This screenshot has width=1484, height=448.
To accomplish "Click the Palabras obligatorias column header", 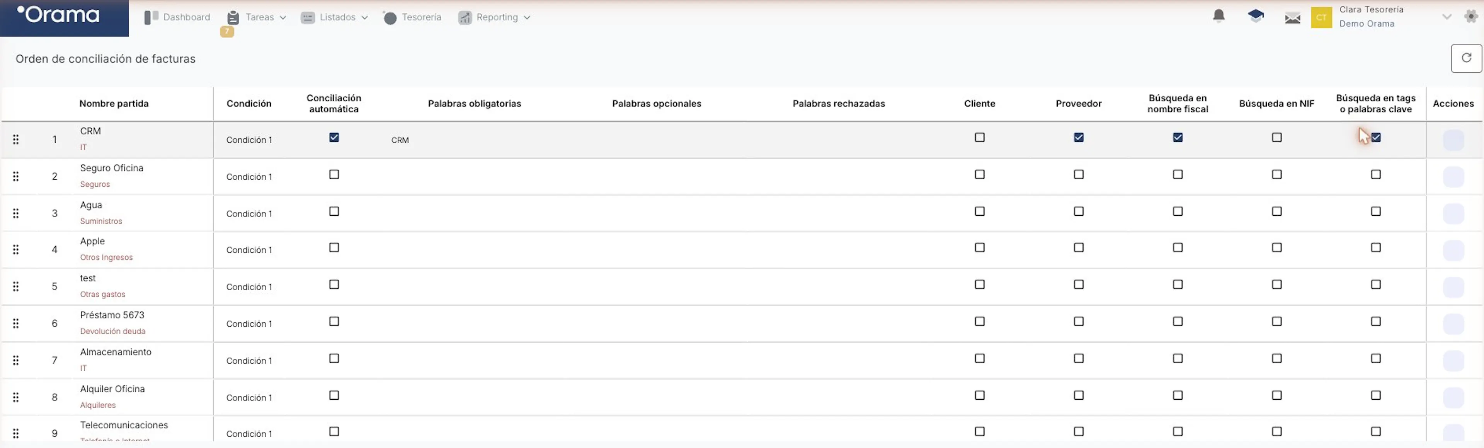I will coord(474,103).
